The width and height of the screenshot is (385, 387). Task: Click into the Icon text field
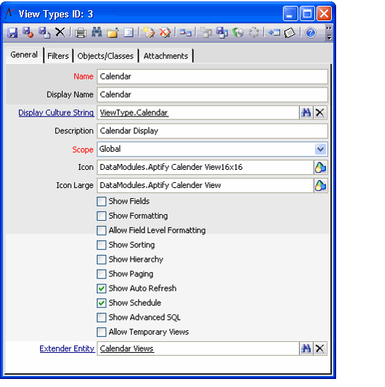click(206, 168)
